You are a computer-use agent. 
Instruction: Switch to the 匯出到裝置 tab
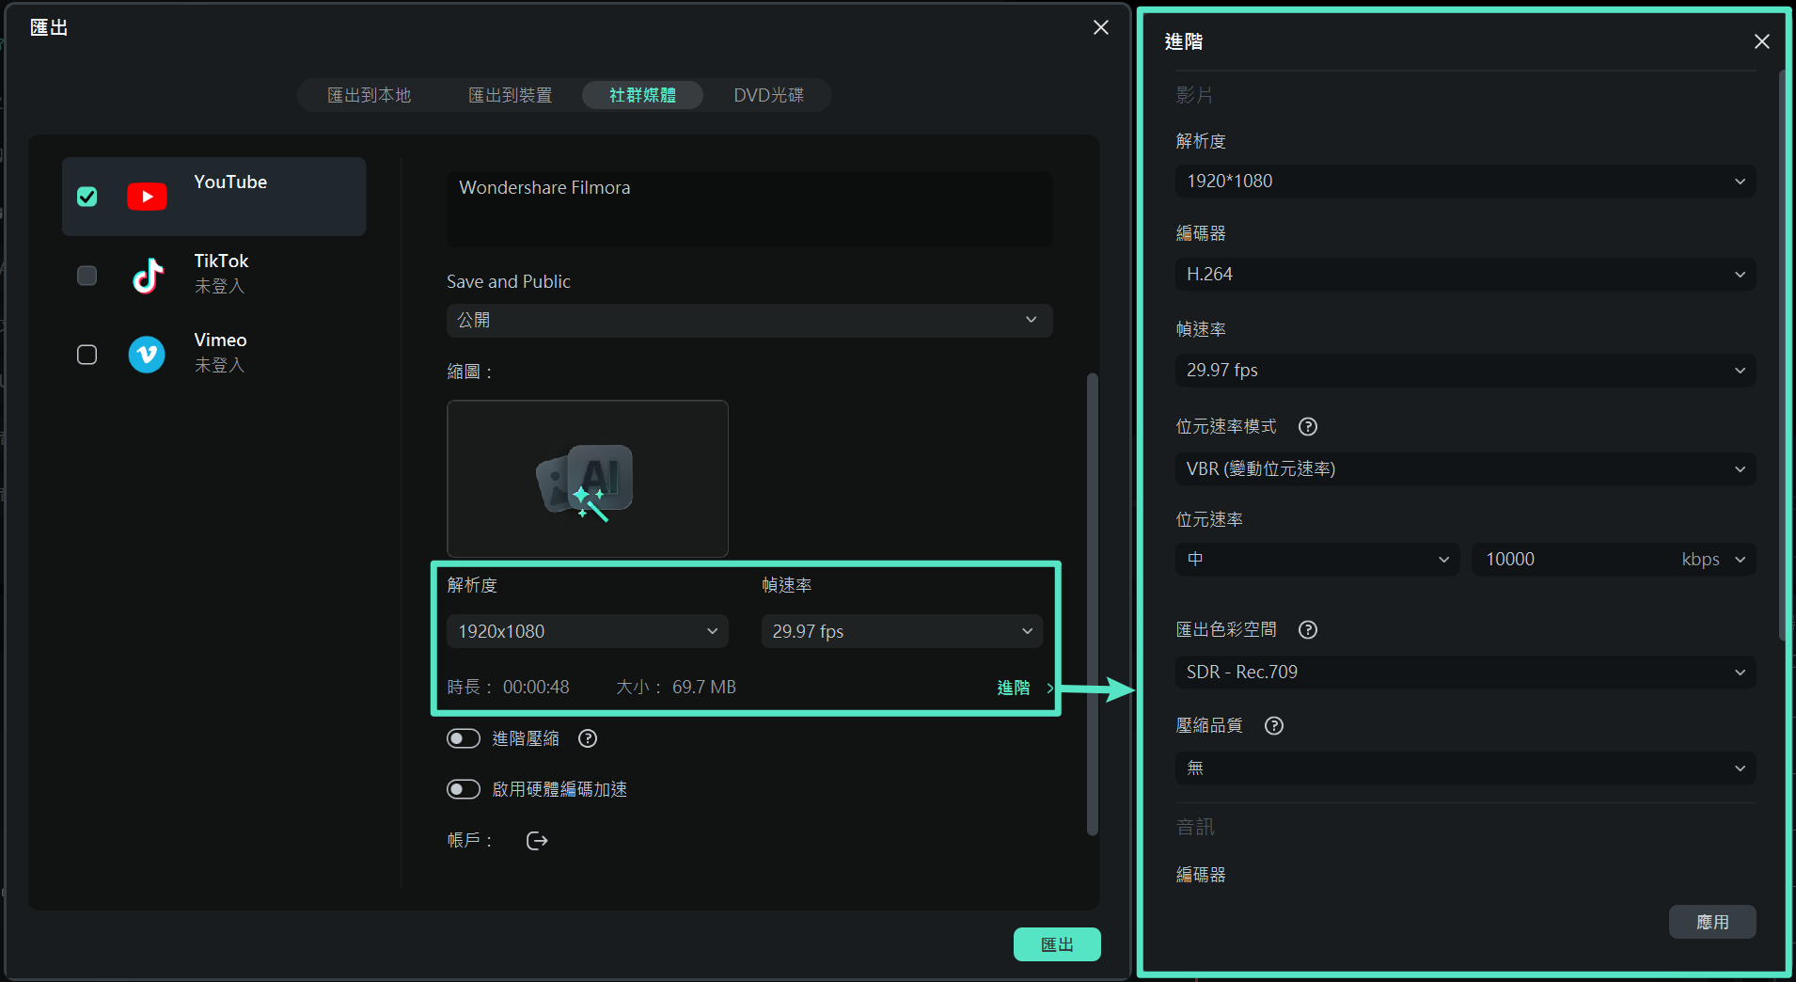point(511,95)
